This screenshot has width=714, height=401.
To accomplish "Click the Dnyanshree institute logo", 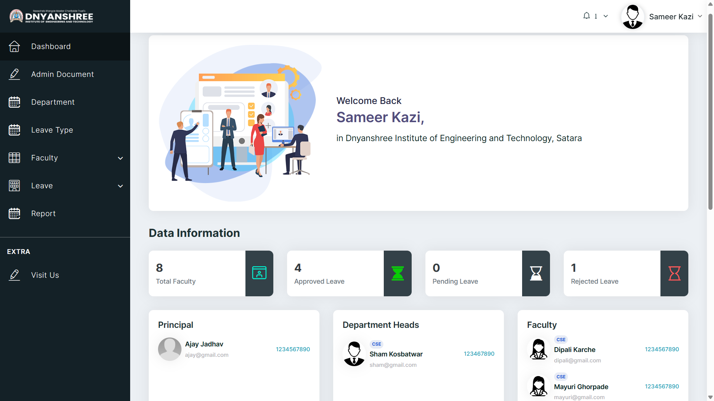I will click(51, 16).
